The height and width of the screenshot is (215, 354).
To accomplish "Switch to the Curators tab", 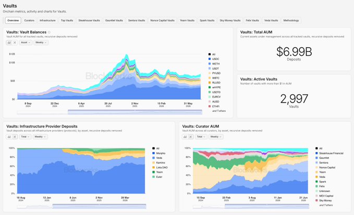I will (29, 20).
